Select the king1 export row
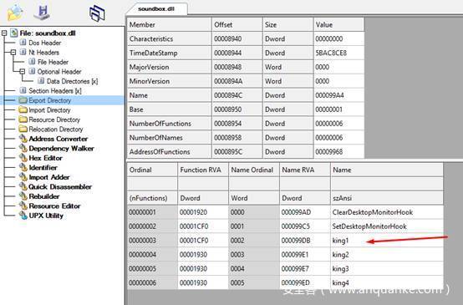The image size is (463, 305). (x=285, y=241)
